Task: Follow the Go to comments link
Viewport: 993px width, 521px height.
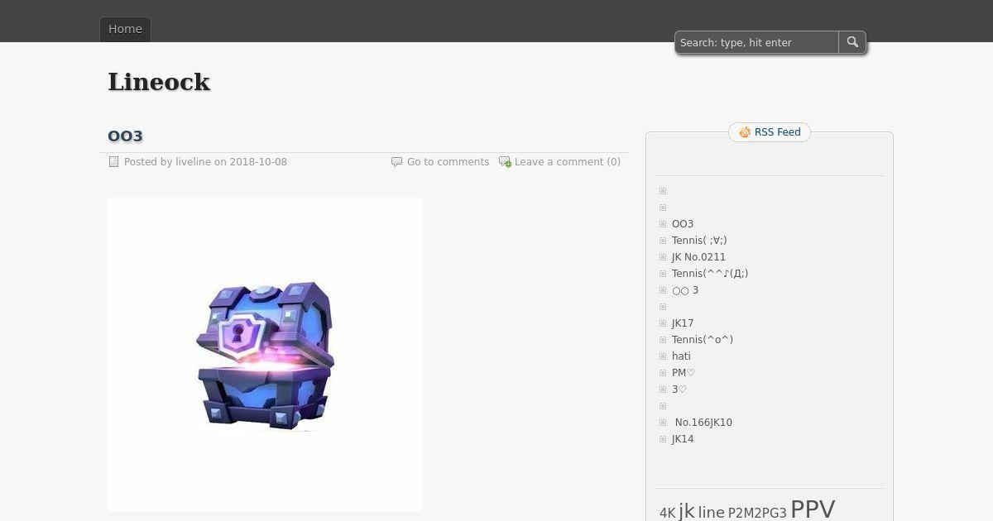Action: pos(448,162)
